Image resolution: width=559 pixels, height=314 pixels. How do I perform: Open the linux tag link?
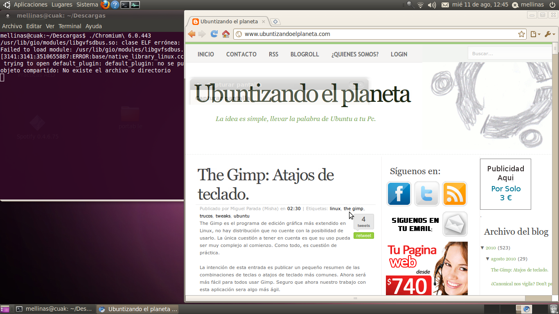click(x=335, y=209)
